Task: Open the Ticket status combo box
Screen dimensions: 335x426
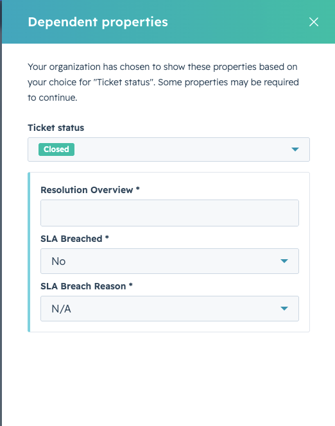Action: [x=169, y=149]
